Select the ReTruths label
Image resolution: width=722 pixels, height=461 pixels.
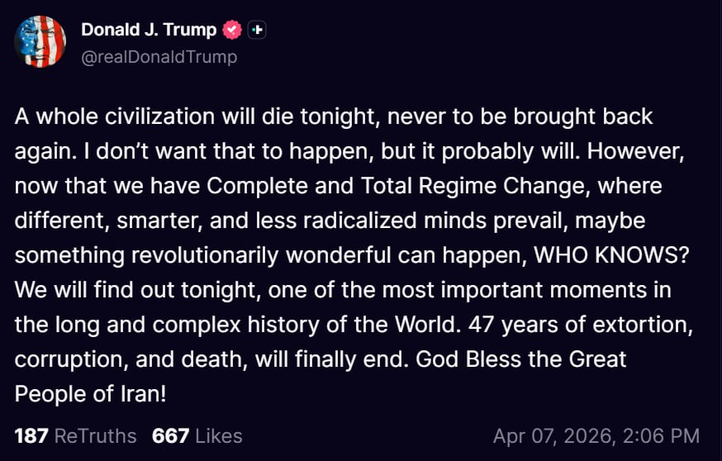point(96,435)
